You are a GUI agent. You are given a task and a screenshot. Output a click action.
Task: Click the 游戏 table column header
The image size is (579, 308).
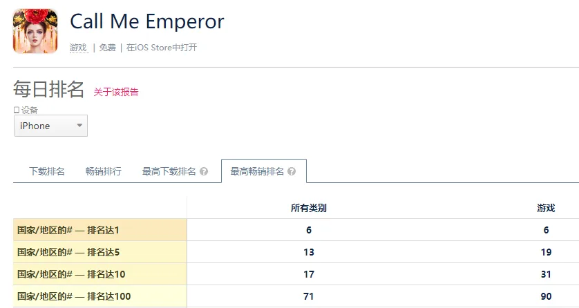(546, 208)
